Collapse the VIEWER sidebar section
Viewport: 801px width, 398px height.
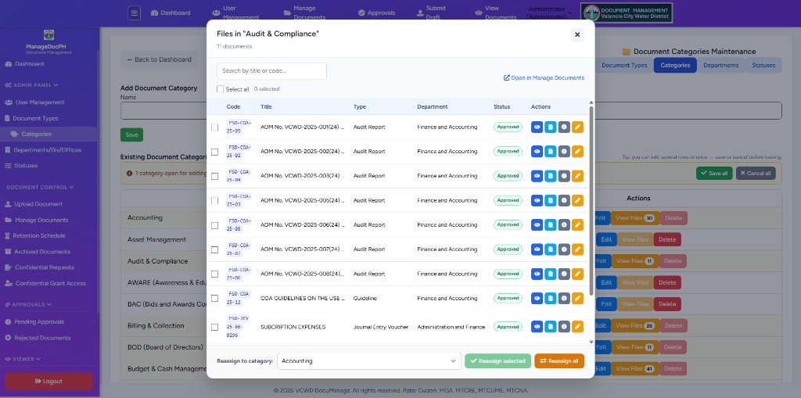23,359
